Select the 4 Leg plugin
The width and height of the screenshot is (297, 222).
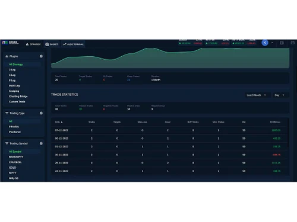coord(12,75)
